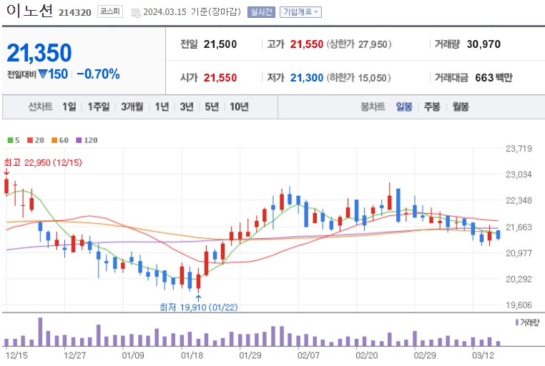Click the -0.70% change value
The height and width of the screenshot is (366, 545).
[99, 74]
